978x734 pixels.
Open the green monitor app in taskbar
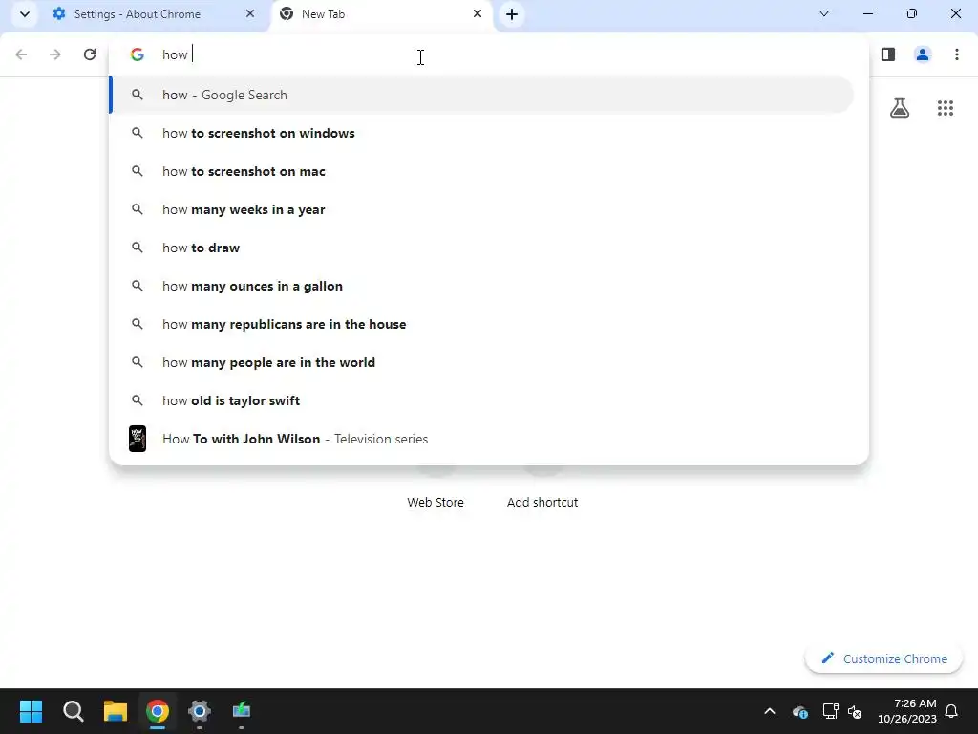coord(242,711)
